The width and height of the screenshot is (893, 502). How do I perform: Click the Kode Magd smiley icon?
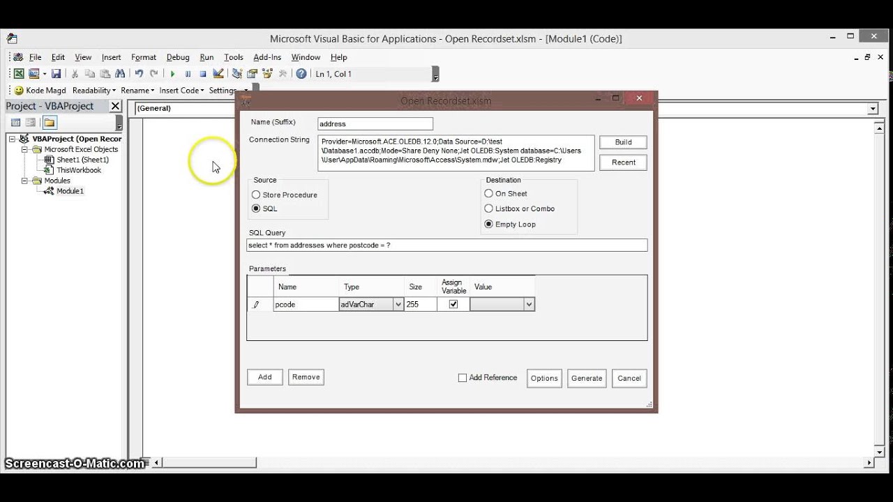(x=19, y=91)
